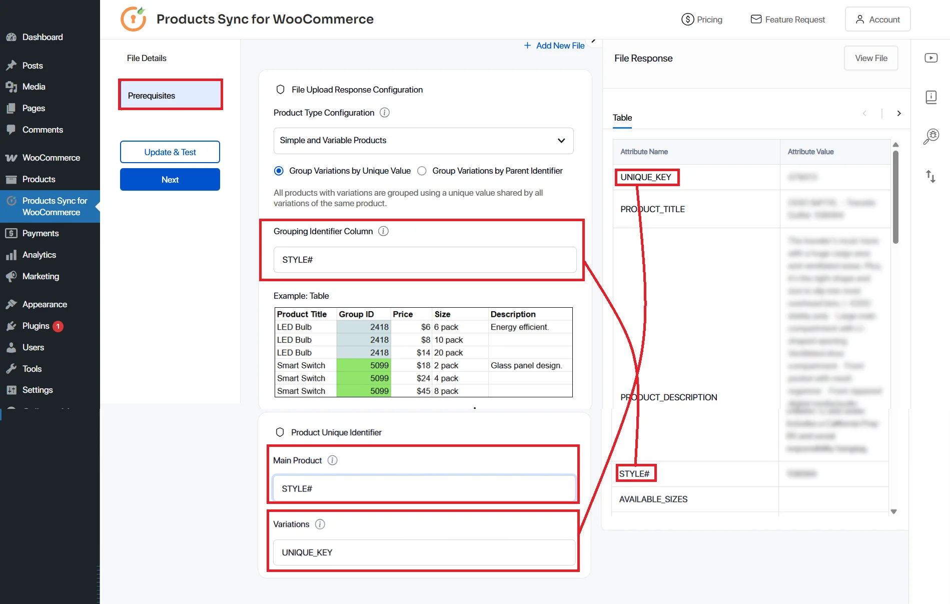Open the documentation book icon on right sidebar
This screenshot has height=604, width=950.
coord(931,97)
